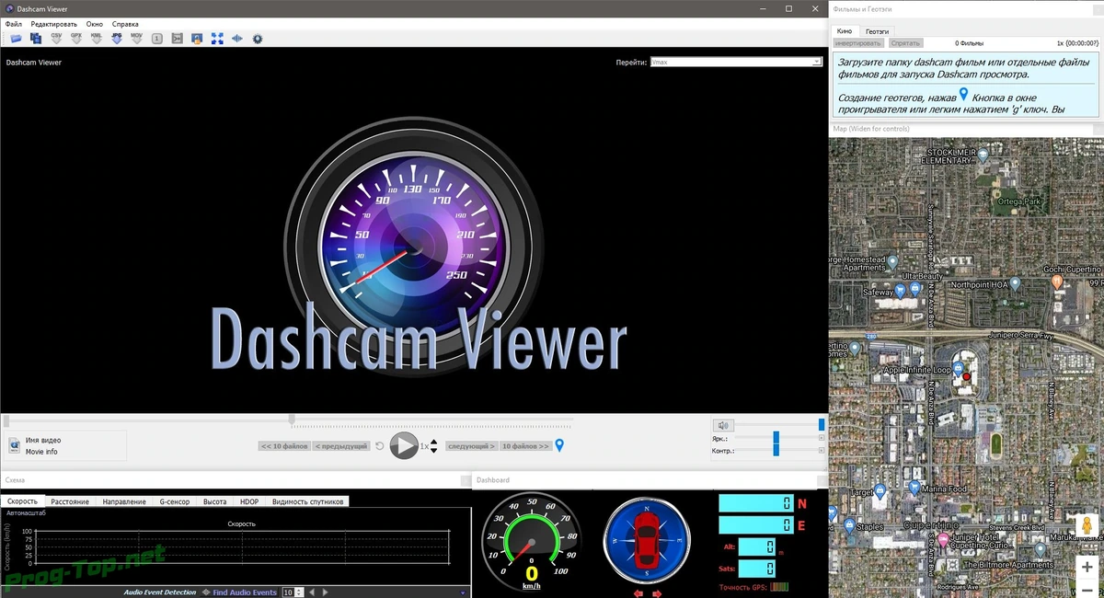This screenshot has height=598, width=1104.
Task: Click the '< предыдущий' button
Action: [x=341, y=446]
